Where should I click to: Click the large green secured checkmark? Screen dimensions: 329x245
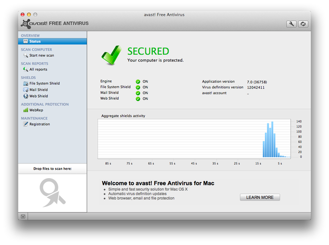[111, 55]
